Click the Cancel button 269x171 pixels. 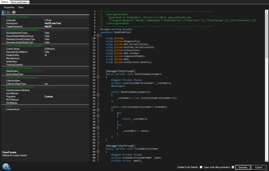(x=259, y=167)
